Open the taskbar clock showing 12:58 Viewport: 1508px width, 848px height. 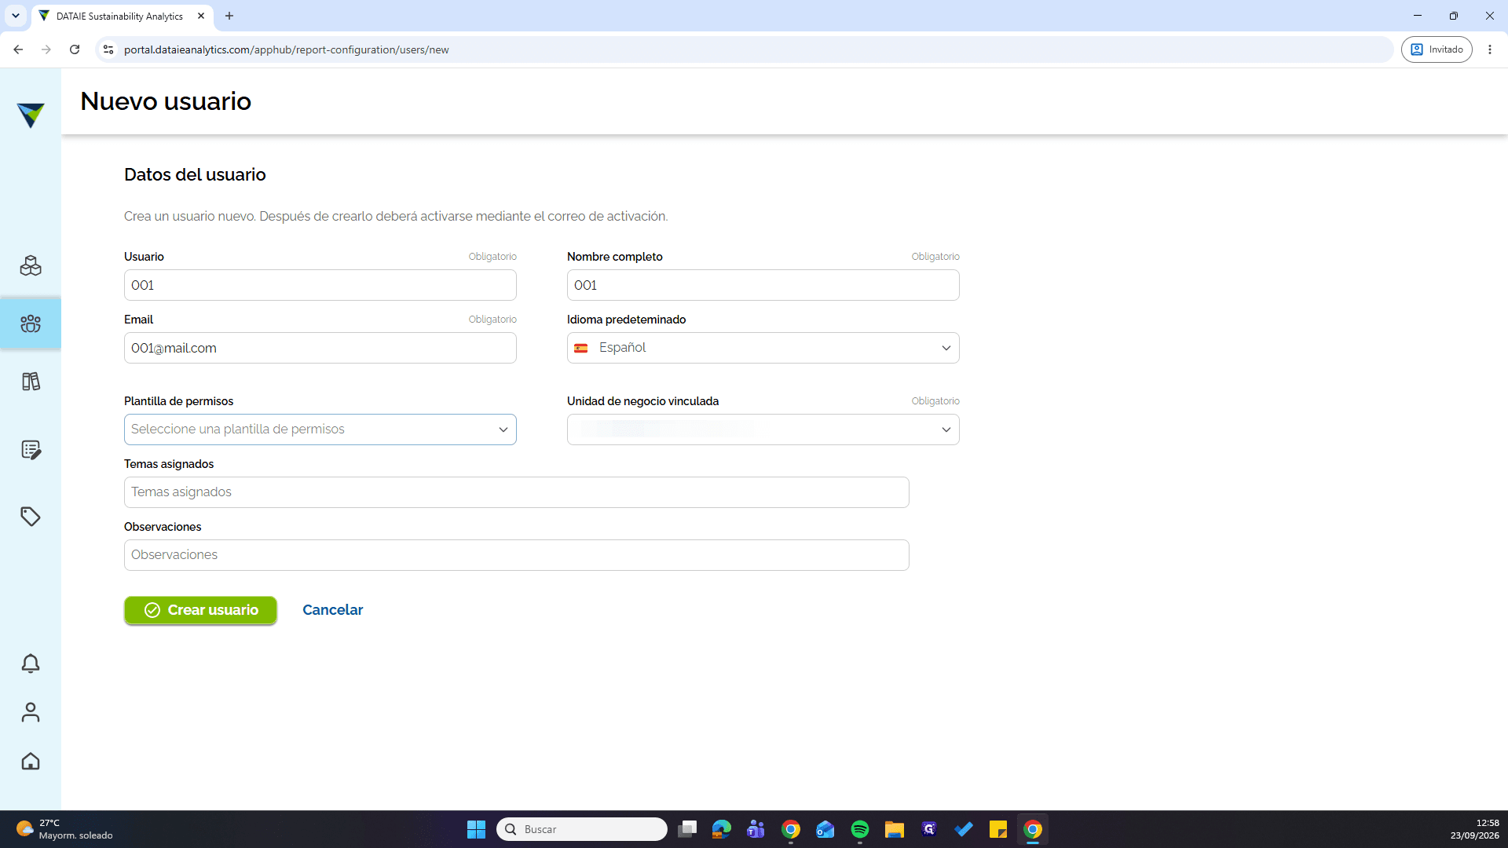pos(1474,829)
